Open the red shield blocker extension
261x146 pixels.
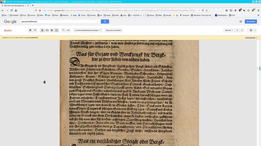pos(240,10)
